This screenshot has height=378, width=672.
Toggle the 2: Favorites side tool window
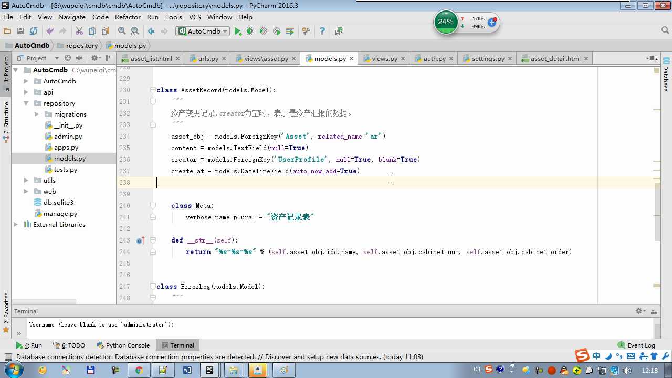coord(6,312)
